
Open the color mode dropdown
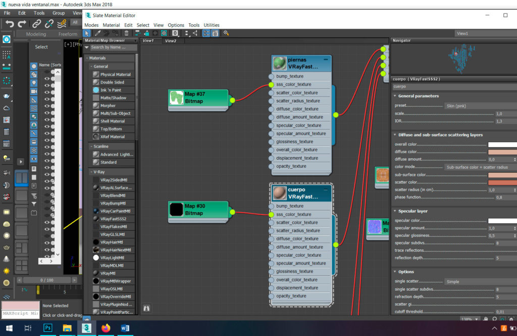tap(480, 167)
